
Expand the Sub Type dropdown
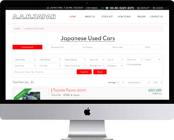click(50, 66)
